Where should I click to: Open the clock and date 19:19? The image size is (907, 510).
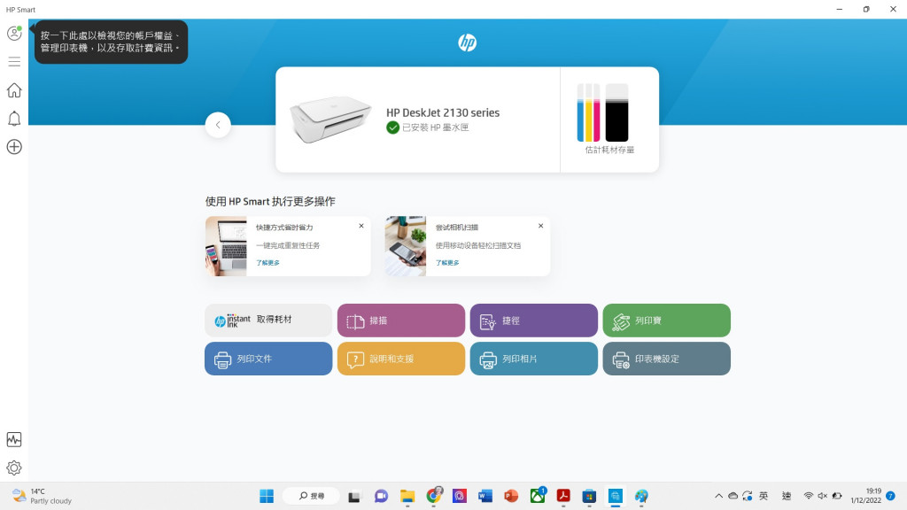coord(866,496)
